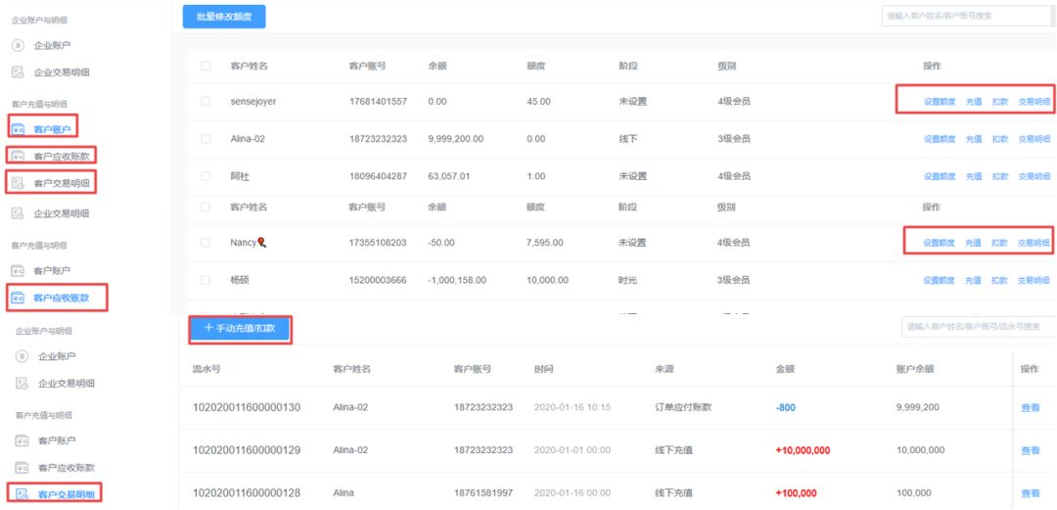Click account number 18761581997

(x=483, y=493)
